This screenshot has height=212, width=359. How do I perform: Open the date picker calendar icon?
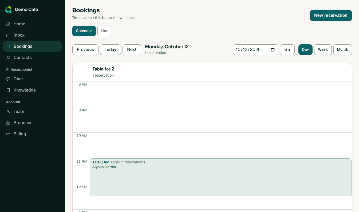pyautogui.click(x=273, y=50)
